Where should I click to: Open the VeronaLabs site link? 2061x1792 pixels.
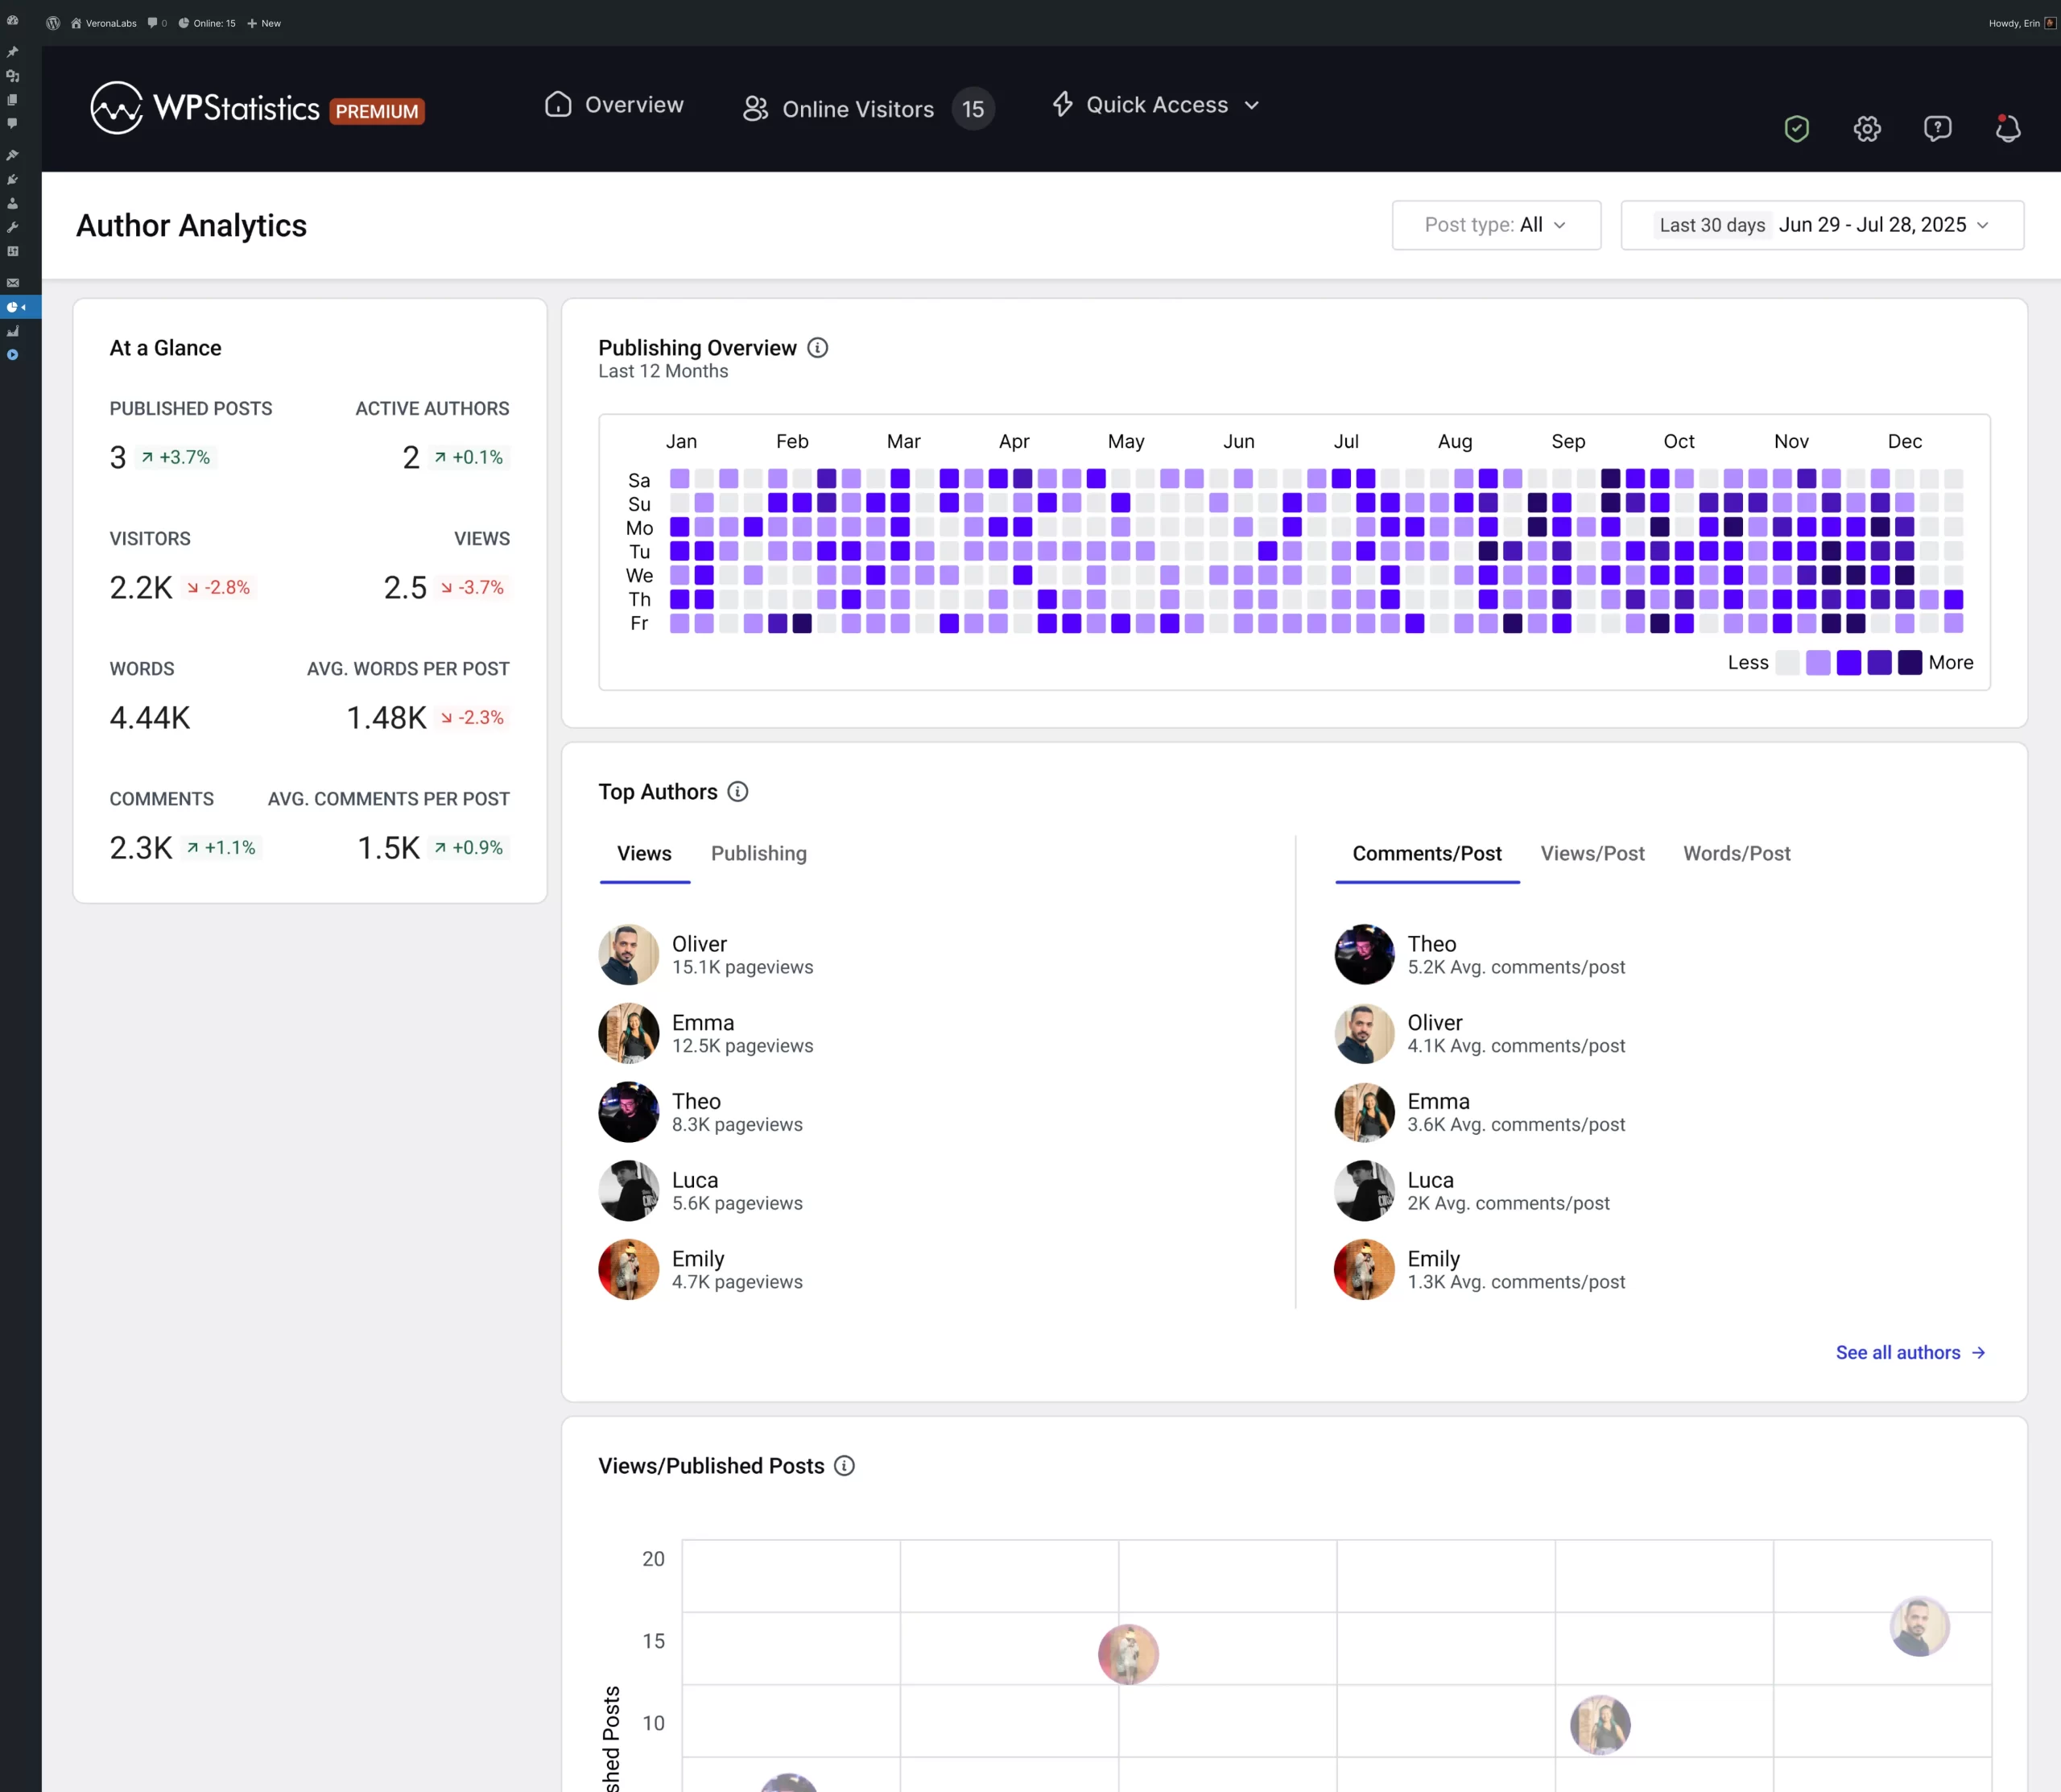click(104, 23)
